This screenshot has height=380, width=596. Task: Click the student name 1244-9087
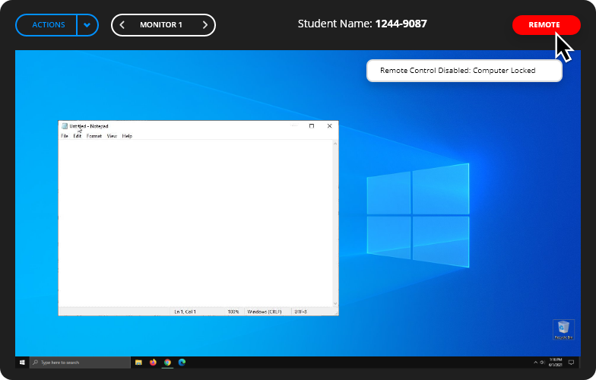[401, 24]
